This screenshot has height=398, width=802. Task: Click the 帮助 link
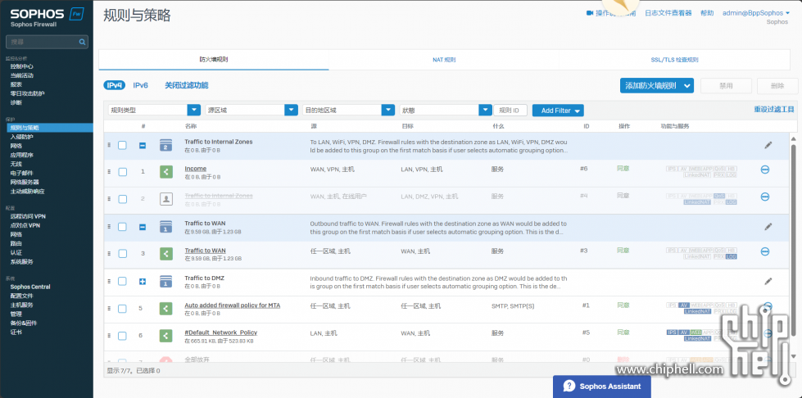707,13
